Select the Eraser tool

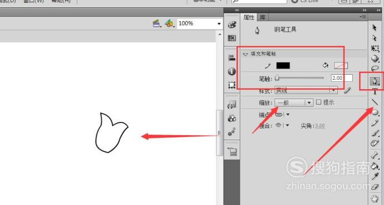click(x=375, y=187)
